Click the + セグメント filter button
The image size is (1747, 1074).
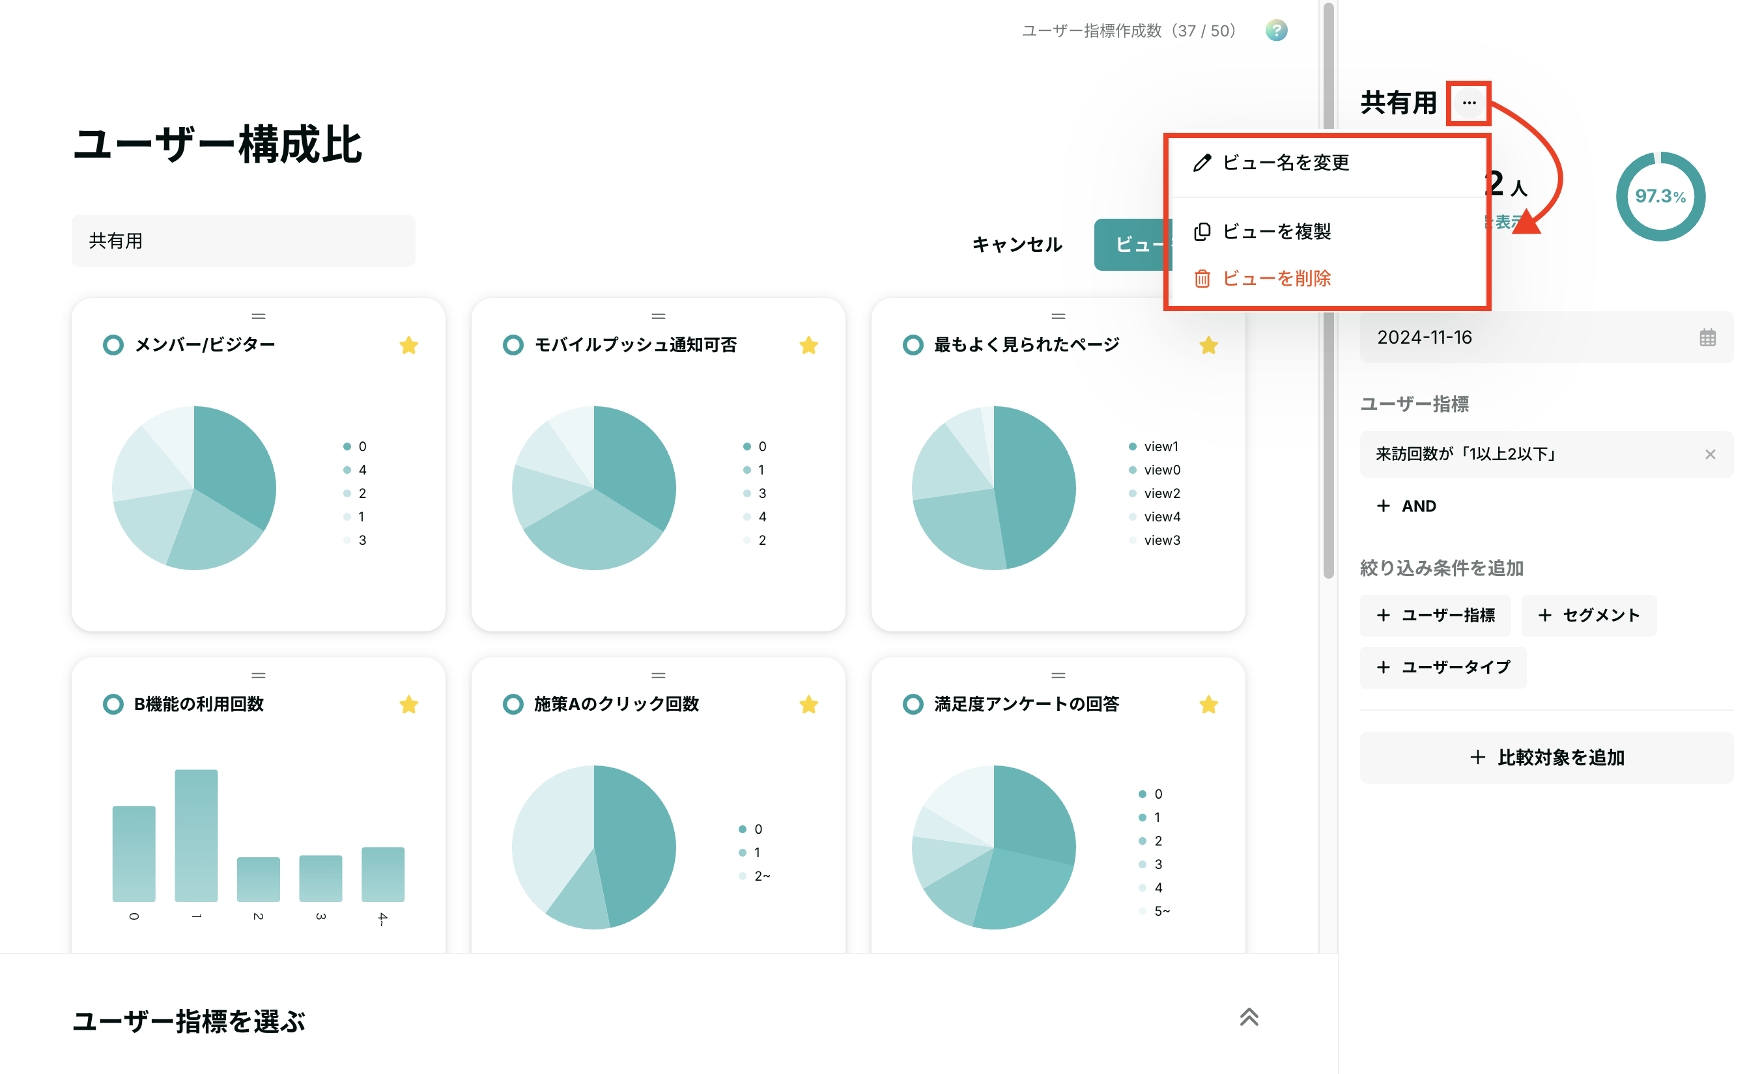pos(1588,616)
